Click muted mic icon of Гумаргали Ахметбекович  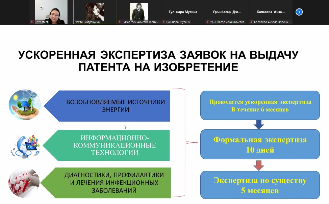point(120,22)
